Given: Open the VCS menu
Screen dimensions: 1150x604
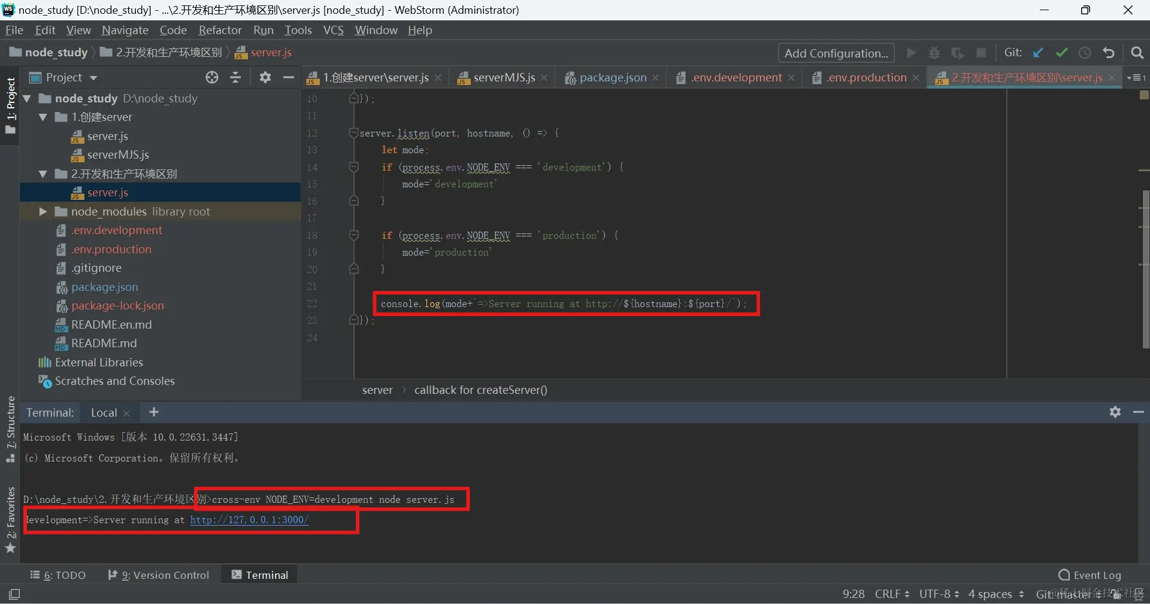Looking at the screenshot, I should pos(334,30).
